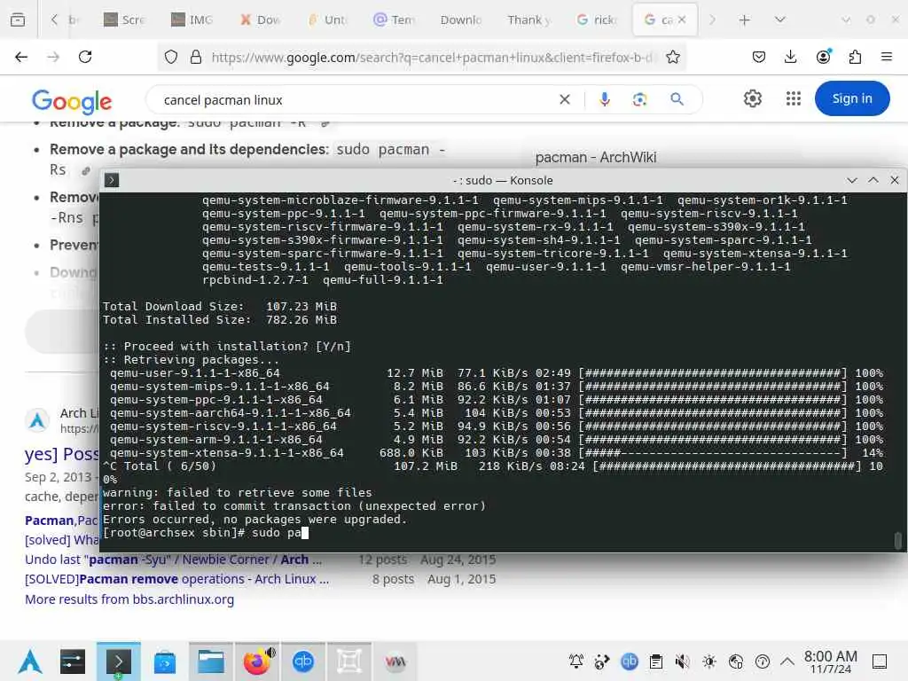Close the active Google search tab

682,20
